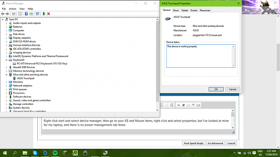Open the Help menu
This screenshot has height=157, width=280.
pos(30,9)
